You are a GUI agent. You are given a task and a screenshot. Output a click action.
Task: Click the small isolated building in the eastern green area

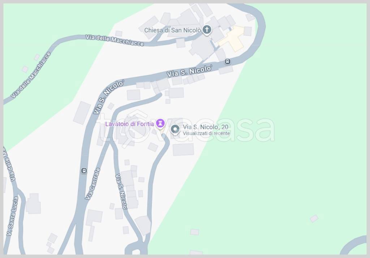click(x=314, y=218)
